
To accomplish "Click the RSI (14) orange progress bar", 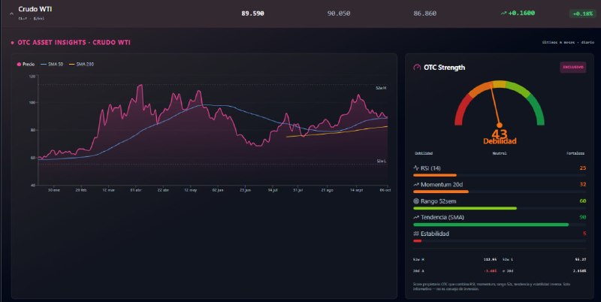I will [x=435, y=175].
